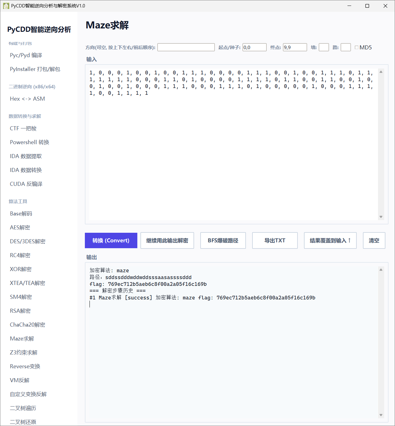The width and height of the screenshot is (395, 426).
Task: Minimize the PyCDD window
Action: pyautogui.click(x=349, y=6)
